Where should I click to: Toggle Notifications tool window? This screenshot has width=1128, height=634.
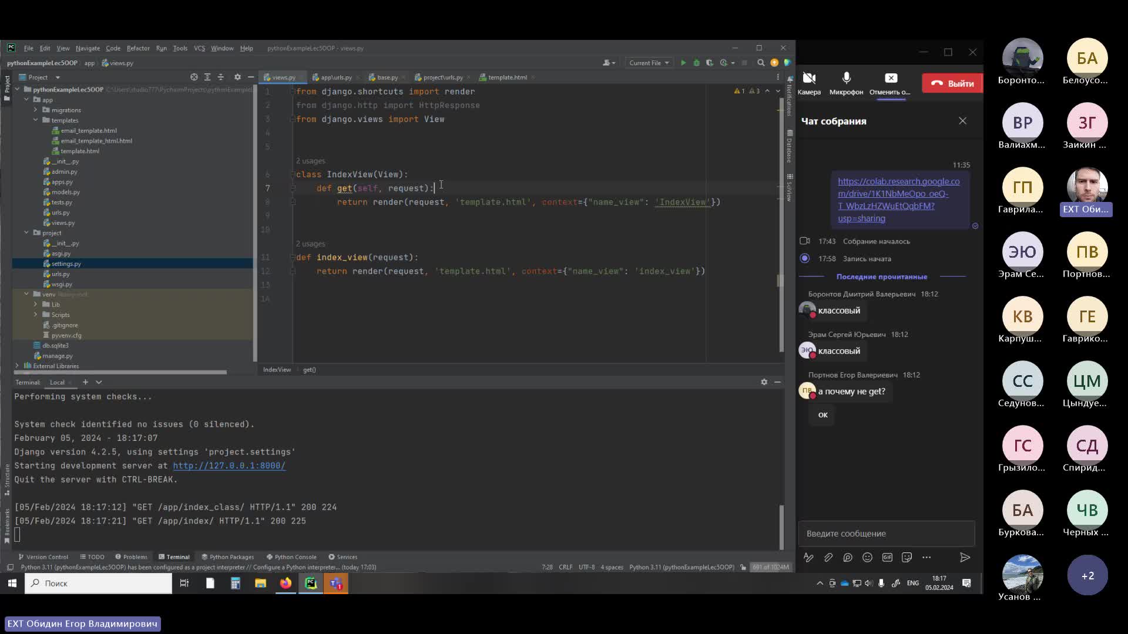(790, 95)
